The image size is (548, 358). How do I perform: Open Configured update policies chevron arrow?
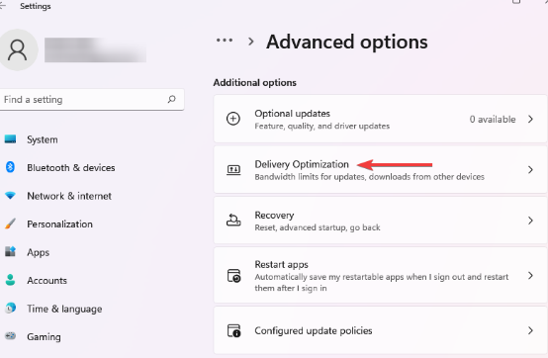coord(530,330)
